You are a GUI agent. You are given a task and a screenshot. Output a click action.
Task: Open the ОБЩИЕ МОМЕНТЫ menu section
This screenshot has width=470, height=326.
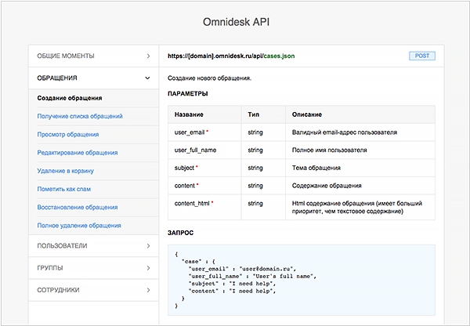pos(93,56)
